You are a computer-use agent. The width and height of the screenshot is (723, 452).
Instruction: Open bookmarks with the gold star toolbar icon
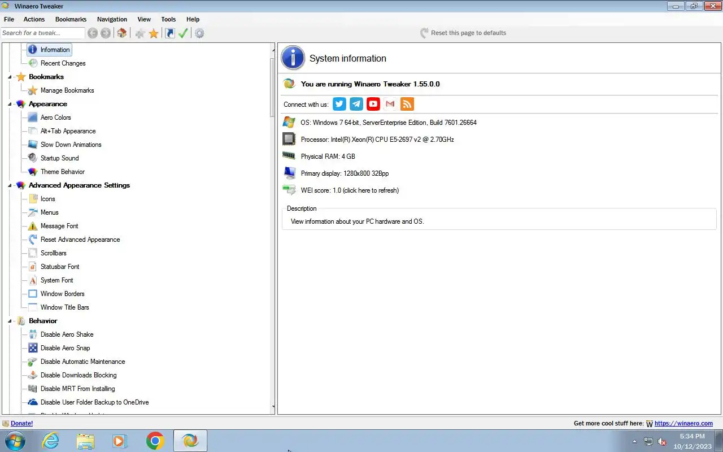(154, 33)
